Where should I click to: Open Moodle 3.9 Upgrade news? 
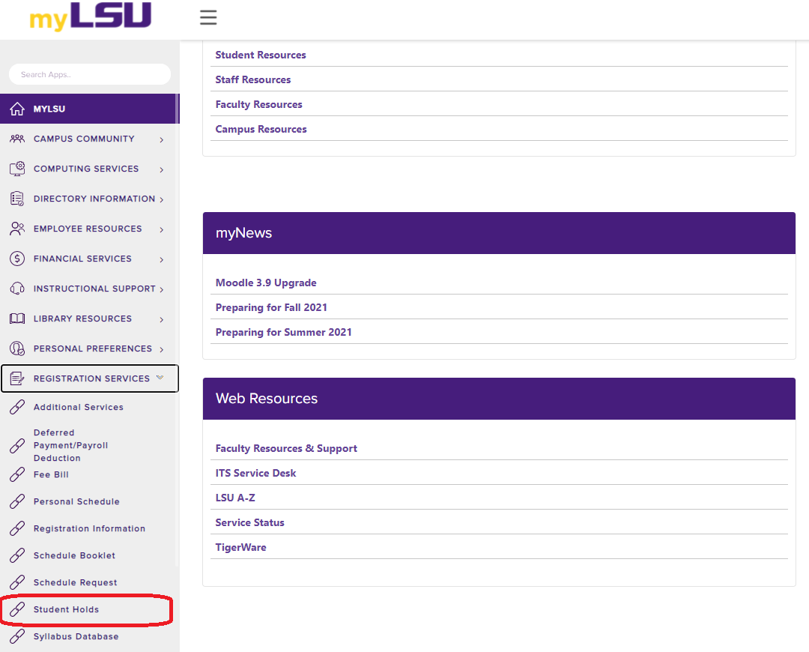(266, 283)
